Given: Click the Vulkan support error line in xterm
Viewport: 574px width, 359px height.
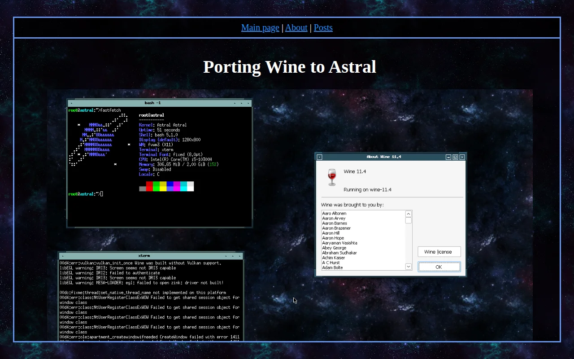Looking at the screenshot, I should click(140, 263).
